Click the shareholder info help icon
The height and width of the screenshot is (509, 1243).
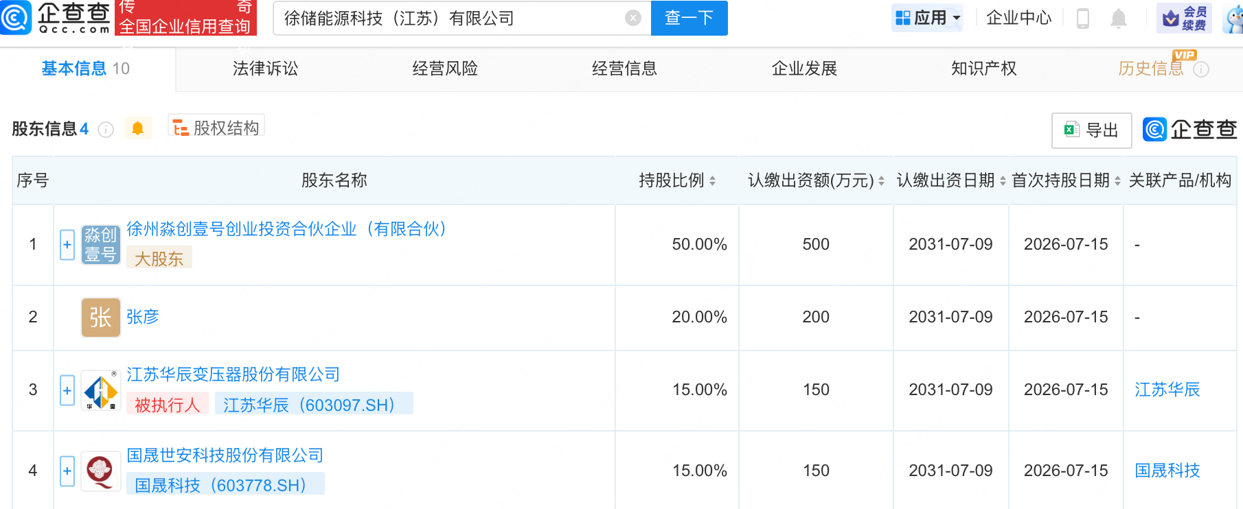(x=106, y=130)
